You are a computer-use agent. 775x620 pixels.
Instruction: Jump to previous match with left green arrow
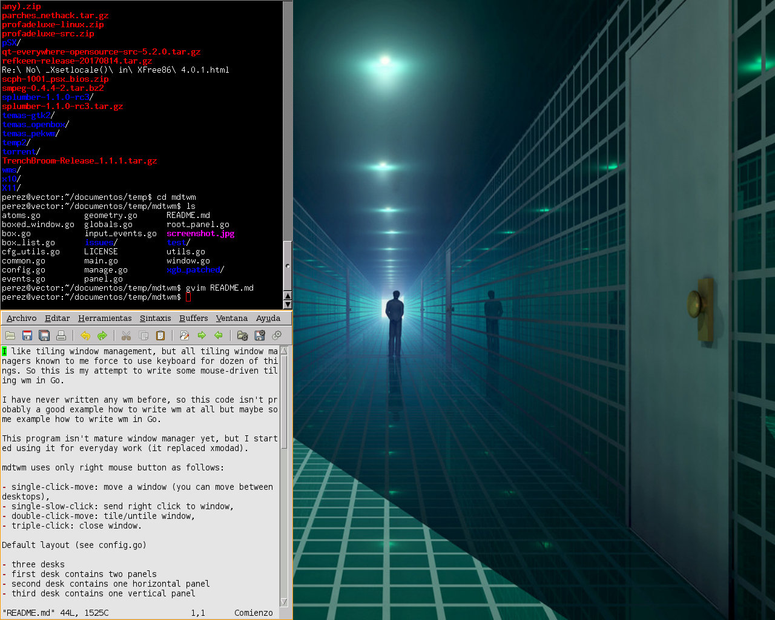tap(219, 335)
